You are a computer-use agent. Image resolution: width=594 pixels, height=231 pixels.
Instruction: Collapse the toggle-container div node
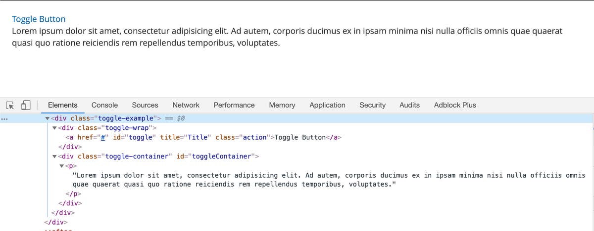point(54,156)
